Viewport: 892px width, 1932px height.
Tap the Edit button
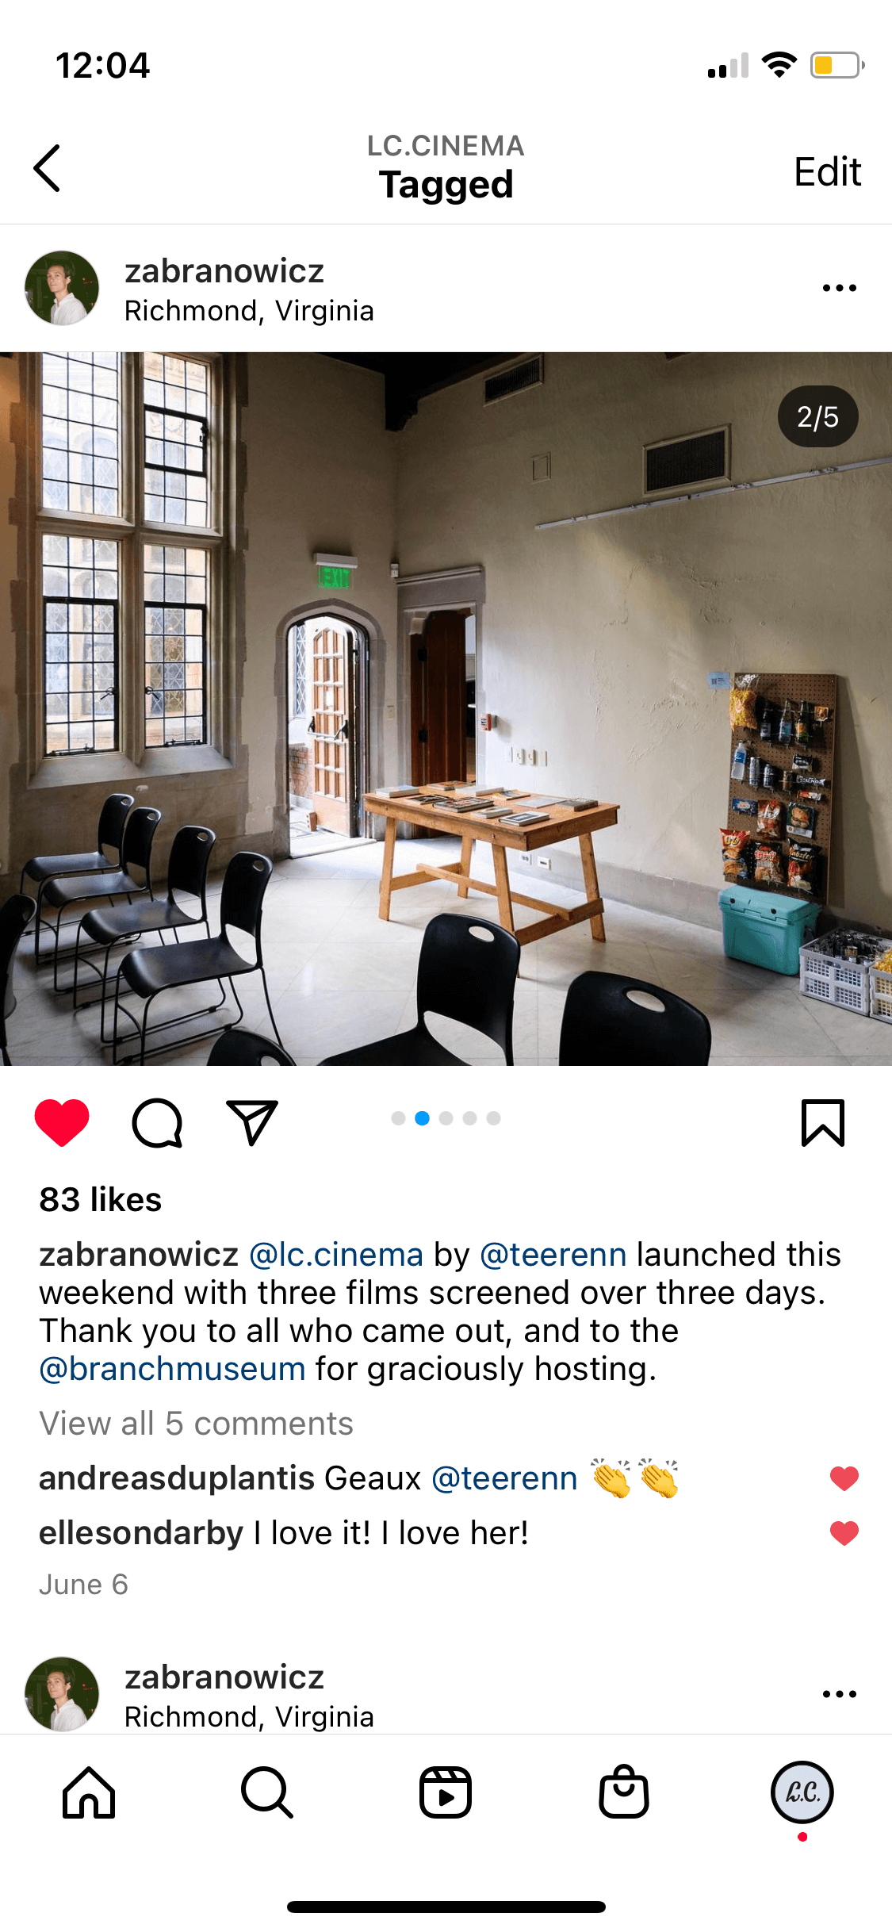click(828, 171)
